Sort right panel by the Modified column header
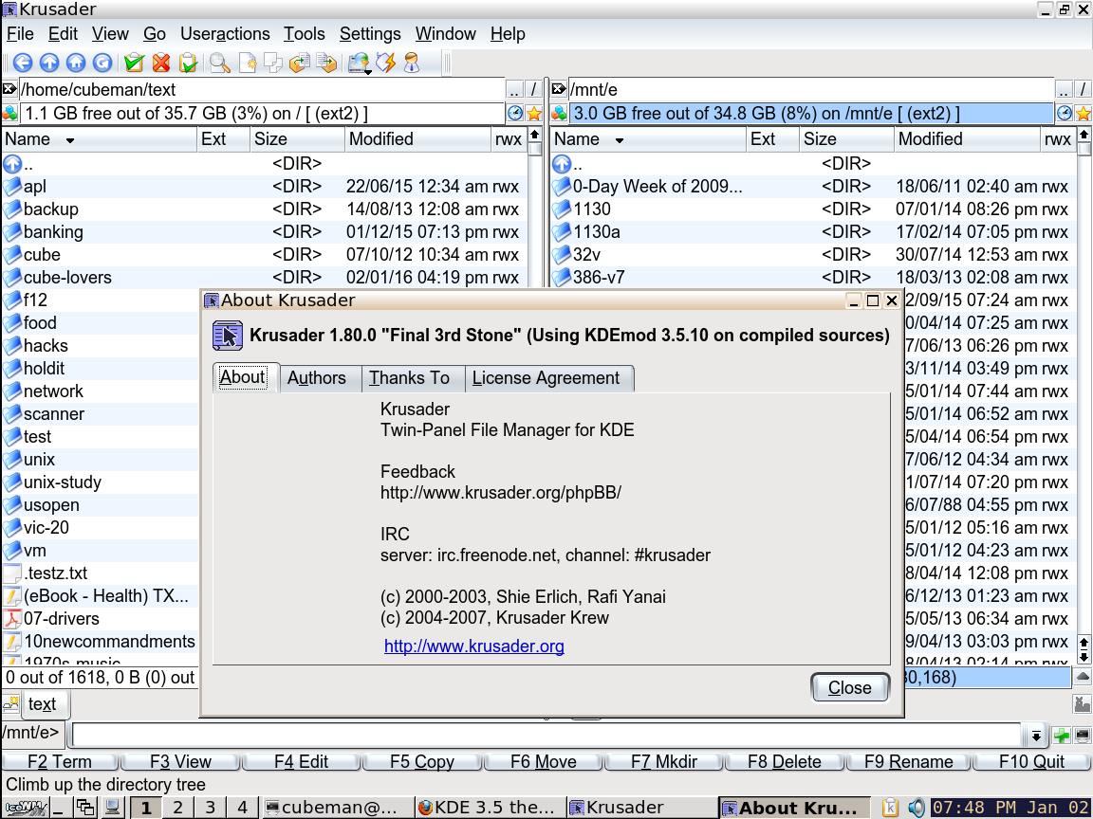The width and height of the screenshot is (1093, 819). click(x=967, y=139)
